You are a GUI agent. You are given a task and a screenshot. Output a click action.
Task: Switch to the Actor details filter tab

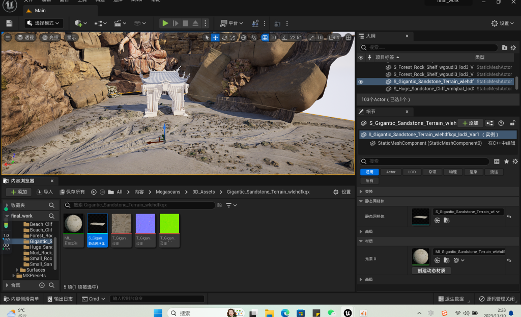pyautogui.click(x=391, y=172)
